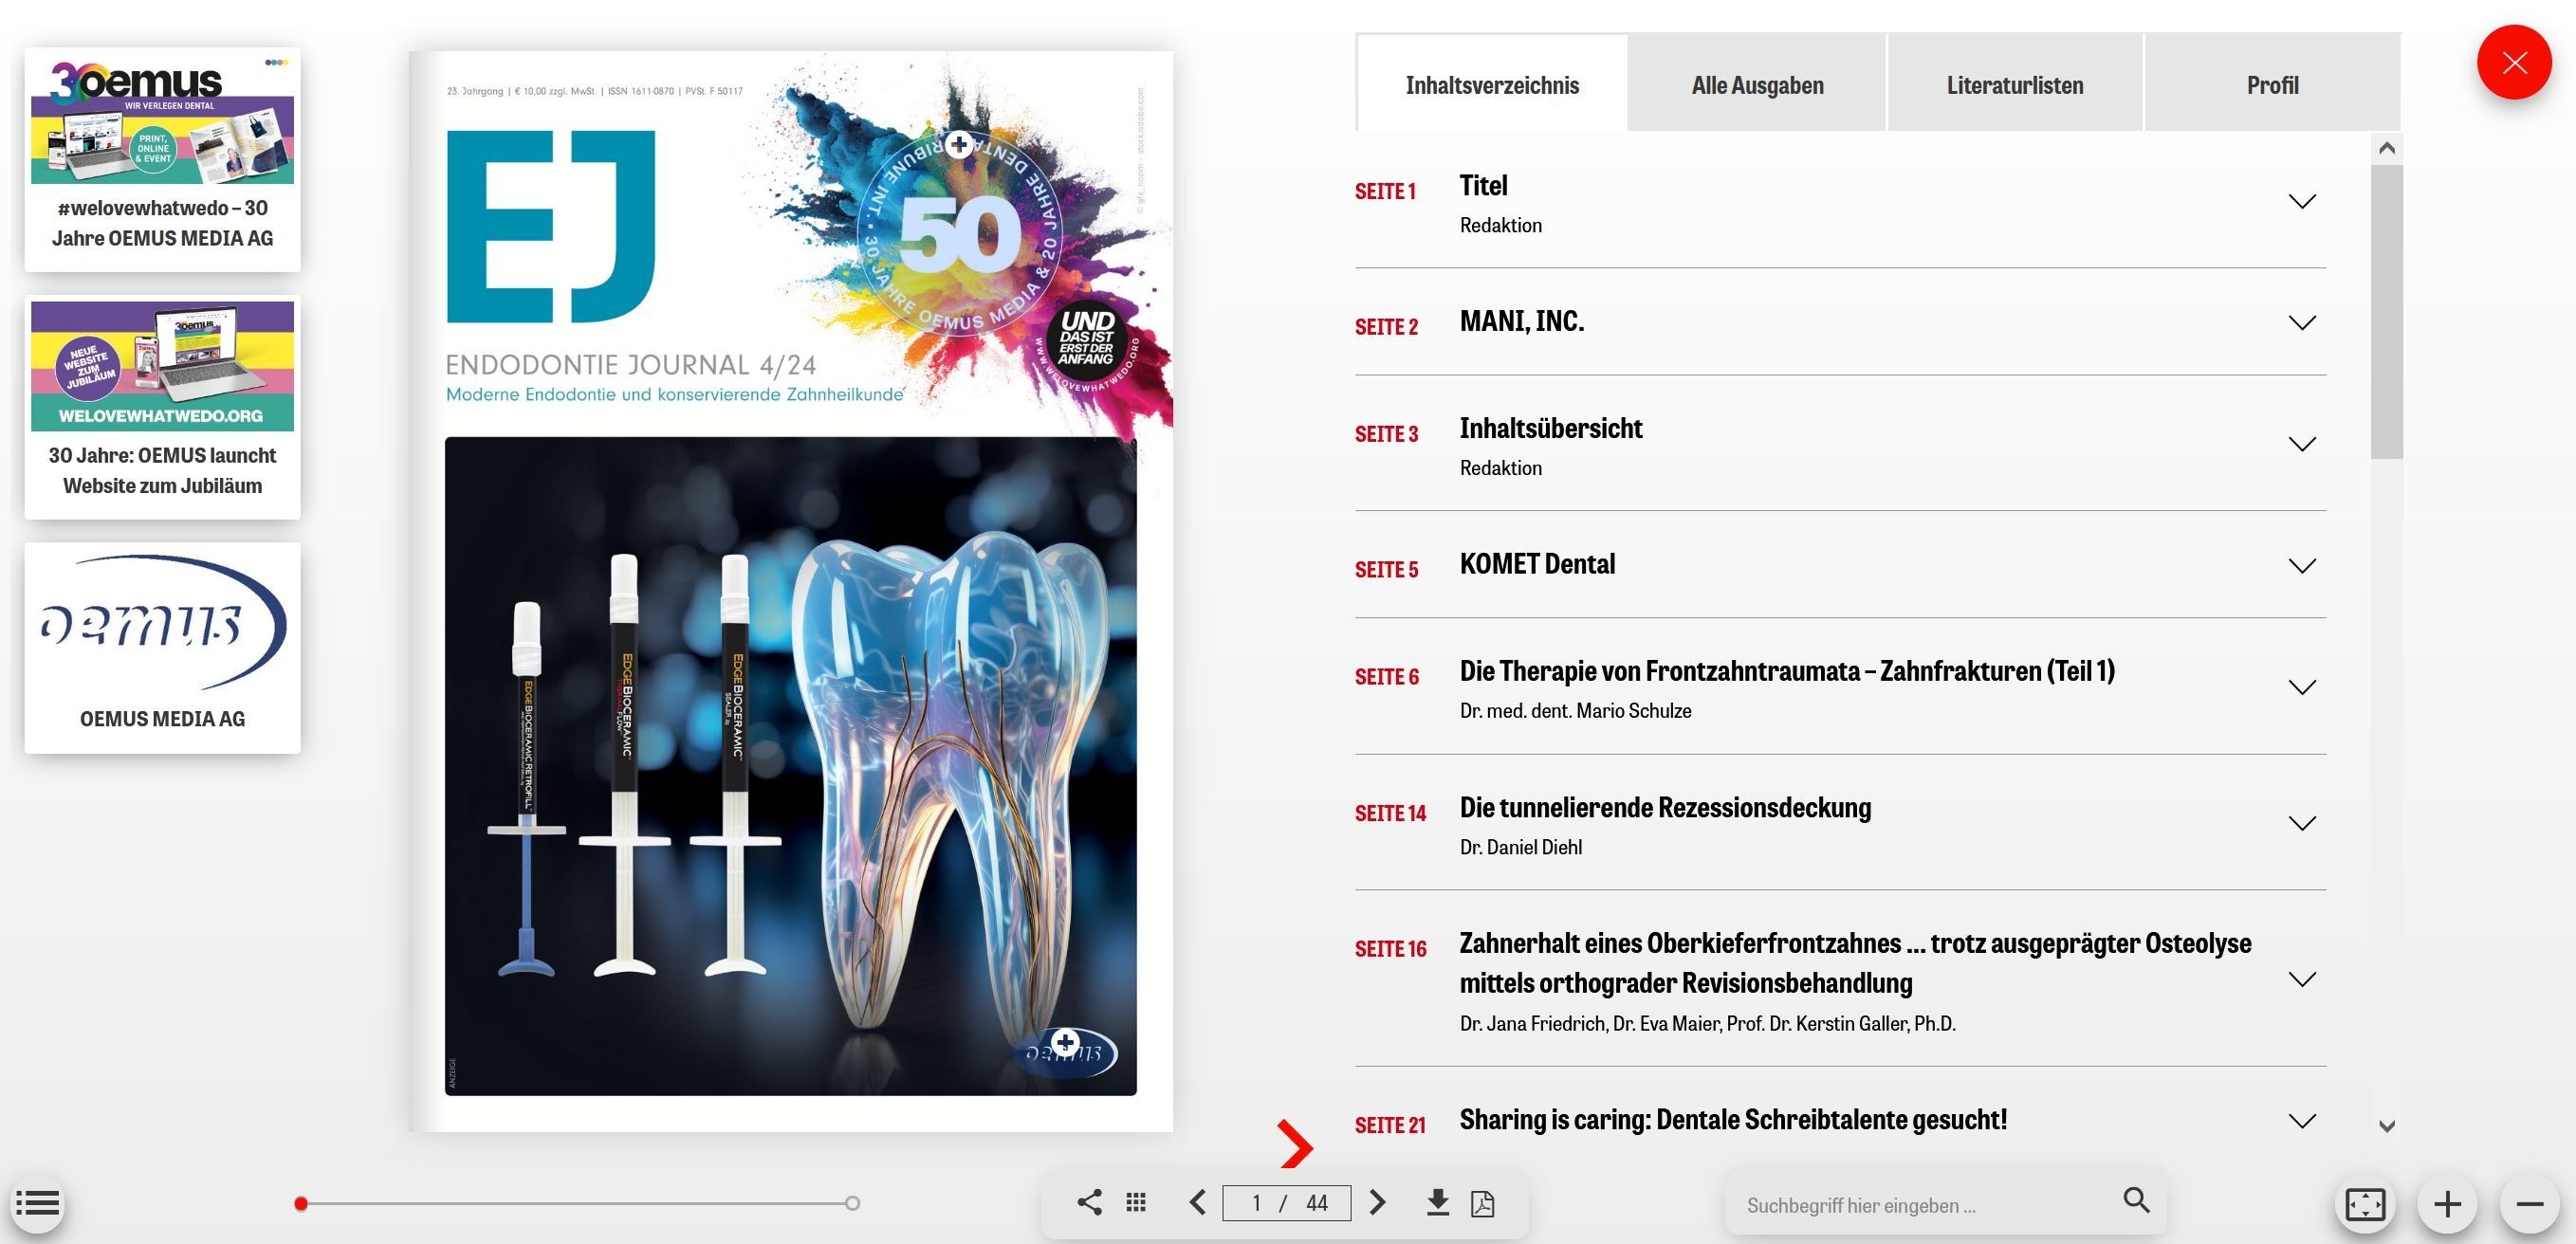Click the Endodontie Journal cover page
2576x1244 pixels.
(791, 591)
